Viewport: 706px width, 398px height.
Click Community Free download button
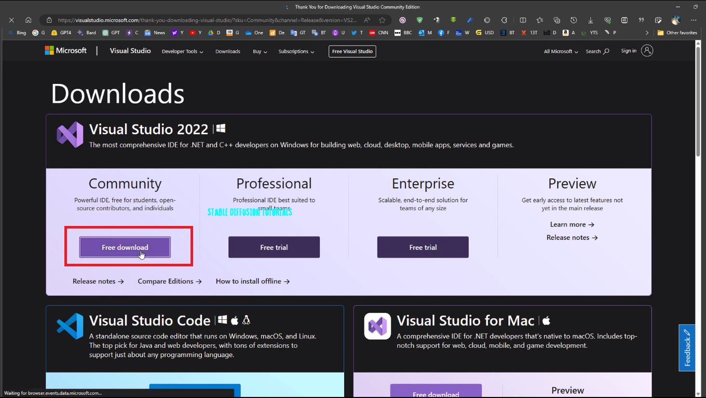125,247
